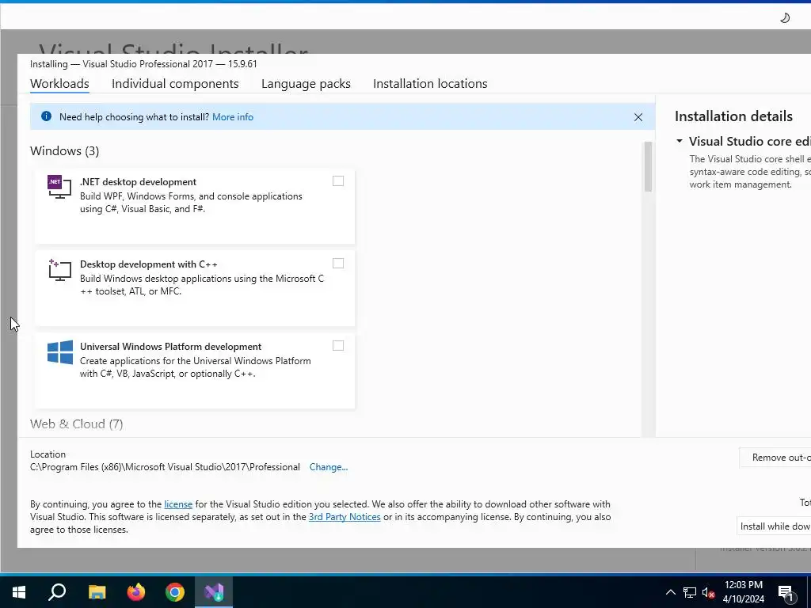Image resolution: width=811 pixels, height=608 pixels.
Task: Switch to the Workloads tab
Action: click(59, 83)
